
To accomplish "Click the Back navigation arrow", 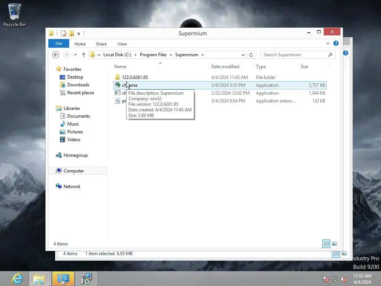I will point(56,55).
